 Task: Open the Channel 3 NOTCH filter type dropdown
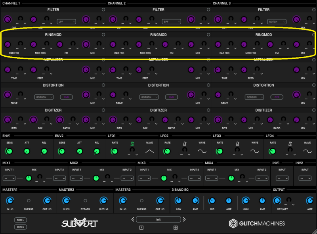click(x=277, y=21)
